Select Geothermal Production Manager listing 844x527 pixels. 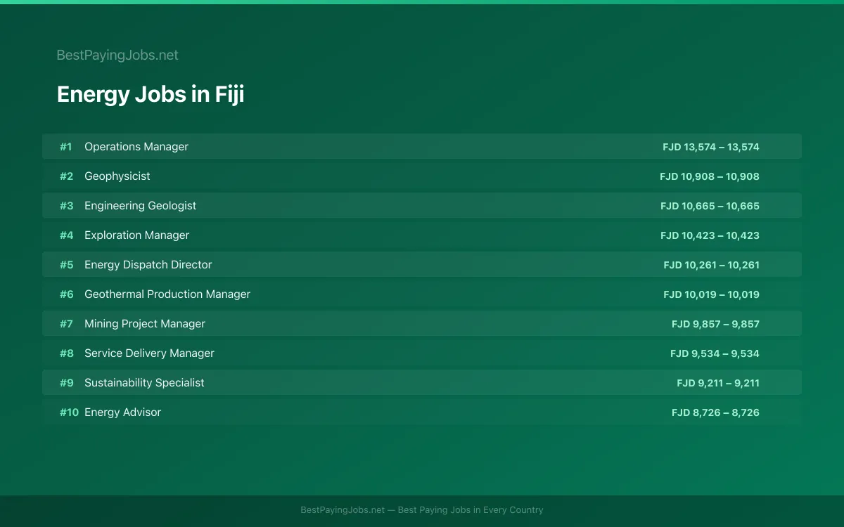(x=422, y=294)
